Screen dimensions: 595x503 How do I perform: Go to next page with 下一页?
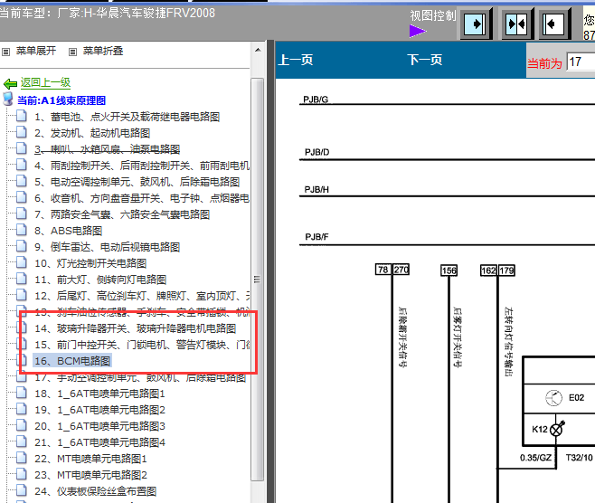pyautogui.click(x=425, y=60)
